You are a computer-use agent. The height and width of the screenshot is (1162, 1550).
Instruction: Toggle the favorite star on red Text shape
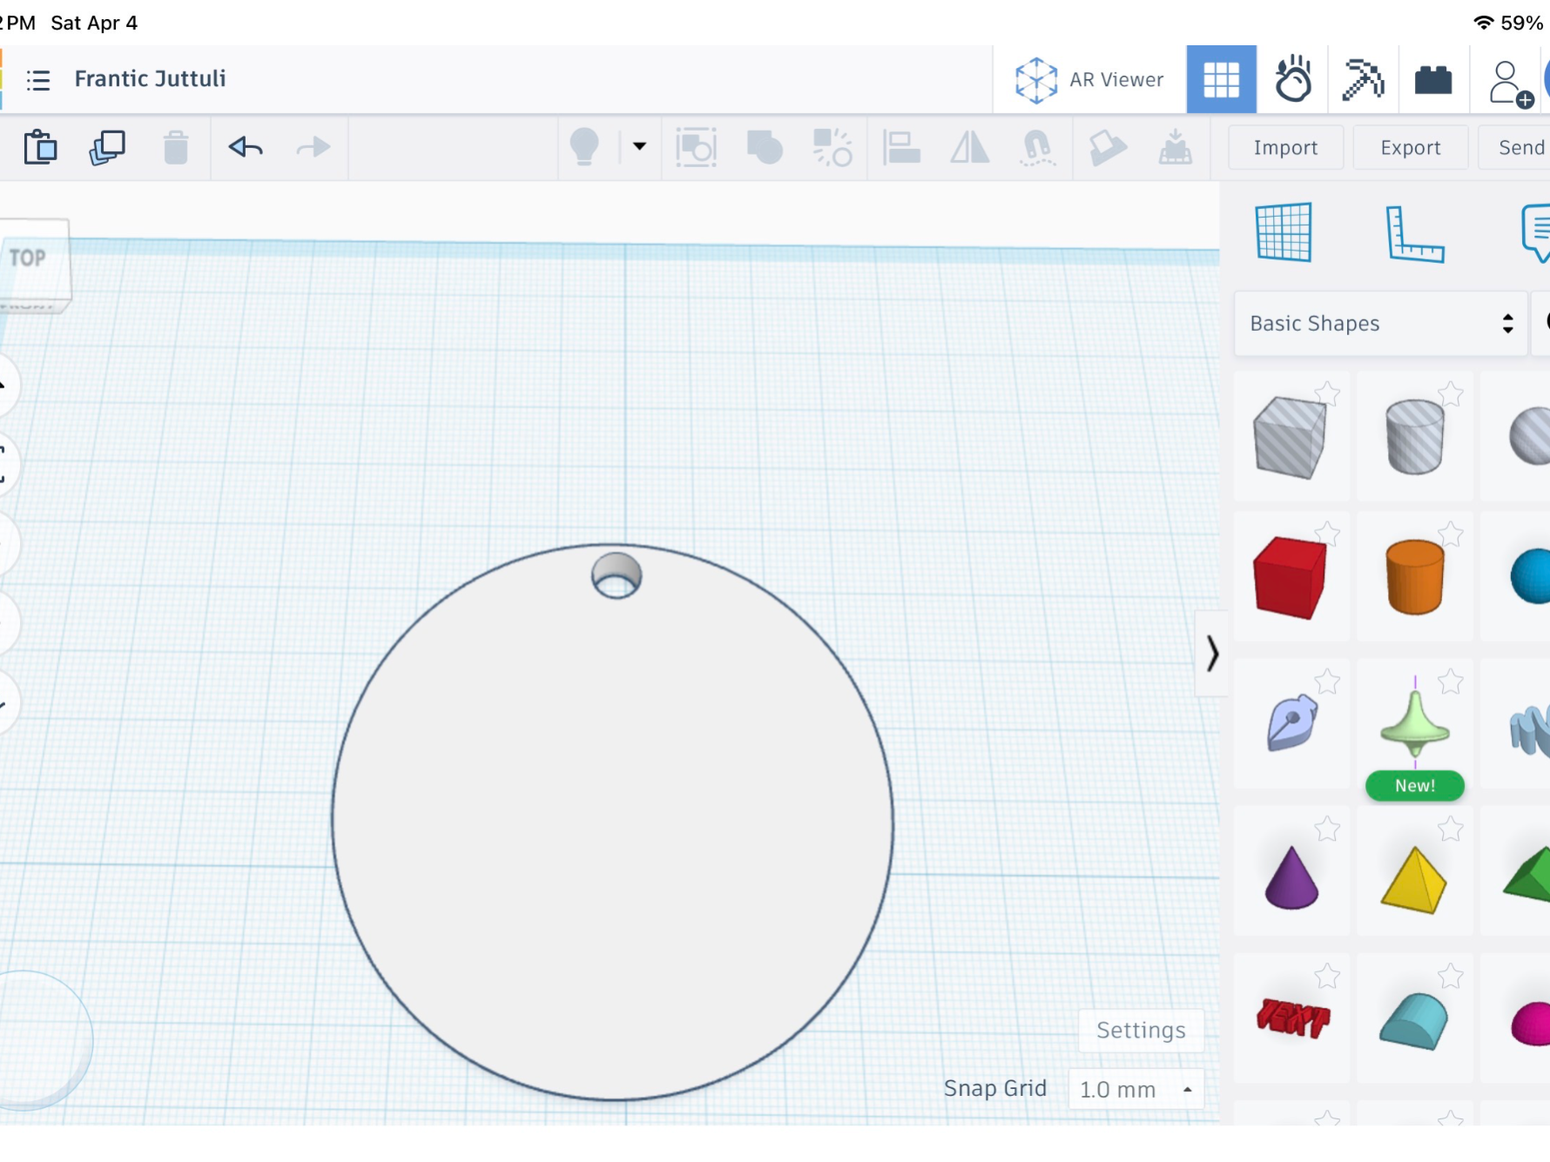pos(1327,977)
